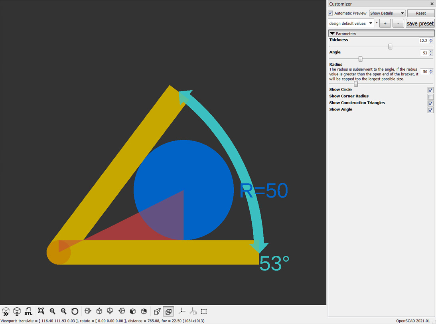Add a preset with the plus button

click(385, 24)
